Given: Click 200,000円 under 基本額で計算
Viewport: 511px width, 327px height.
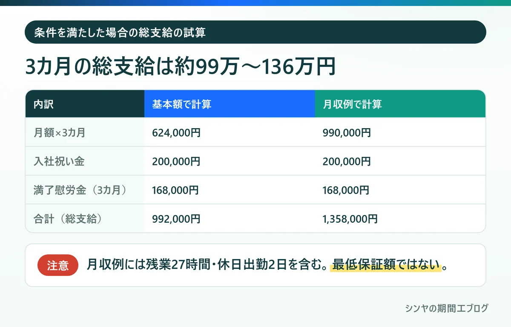Looking at the screenshot, I should tap(176, 161).
